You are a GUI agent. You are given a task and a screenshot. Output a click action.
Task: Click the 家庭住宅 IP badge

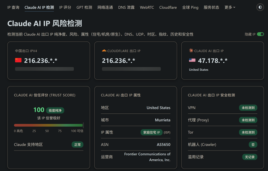(x=152, y=132)
